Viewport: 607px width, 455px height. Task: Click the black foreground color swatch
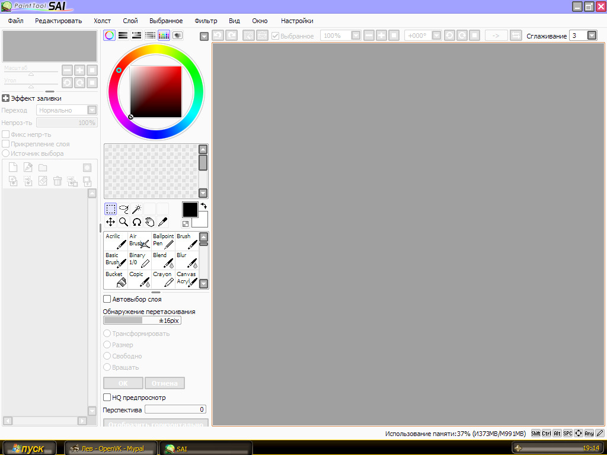(190, 210)
